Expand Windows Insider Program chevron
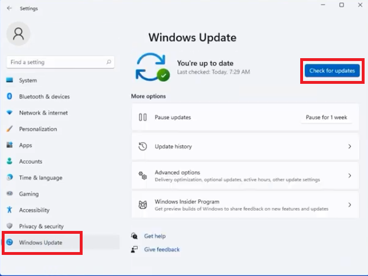368x276 pixels. 350,205
